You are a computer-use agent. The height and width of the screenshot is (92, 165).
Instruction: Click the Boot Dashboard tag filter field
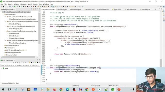[20, 65]
